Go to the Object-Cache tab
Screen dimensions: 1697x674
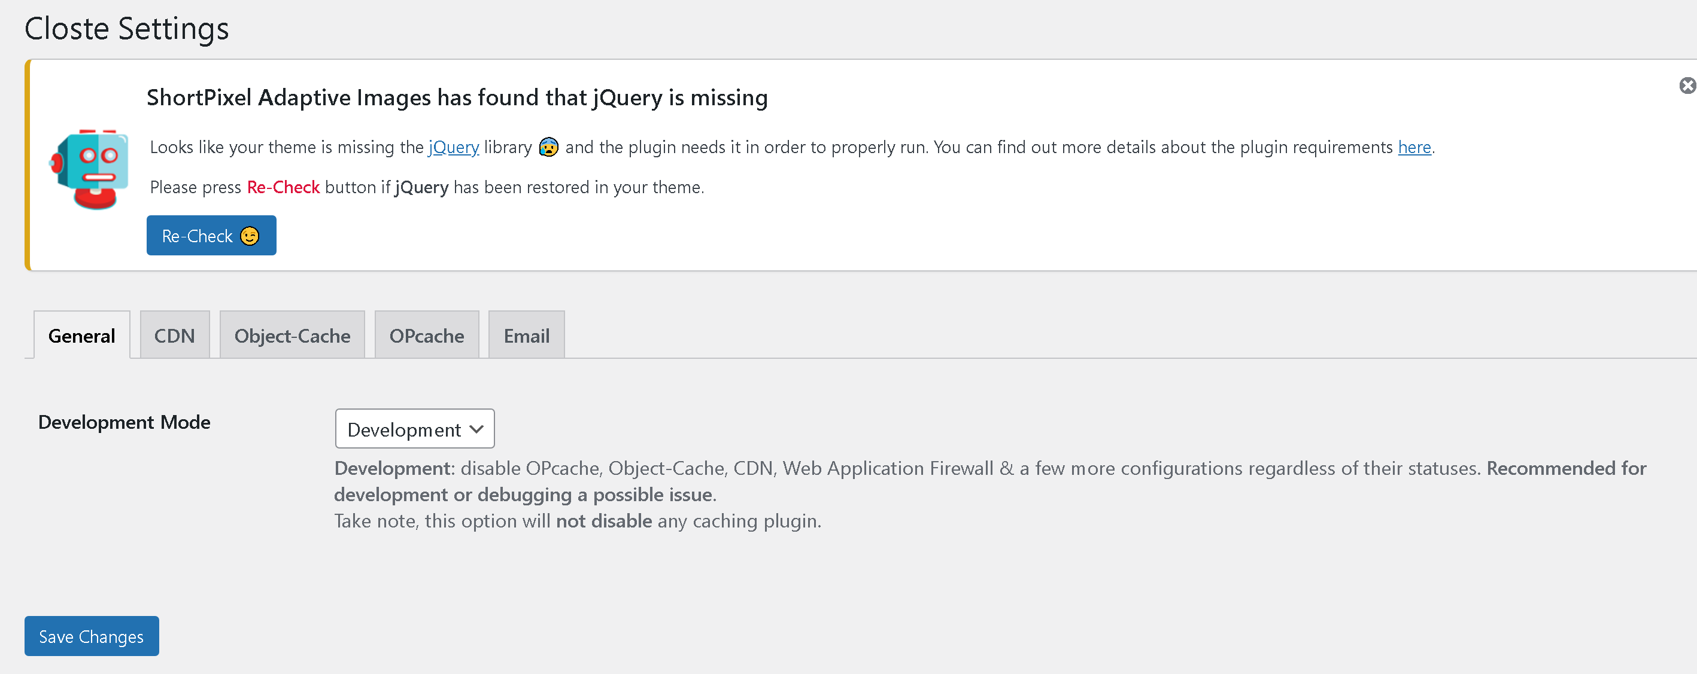click(292, 335)
